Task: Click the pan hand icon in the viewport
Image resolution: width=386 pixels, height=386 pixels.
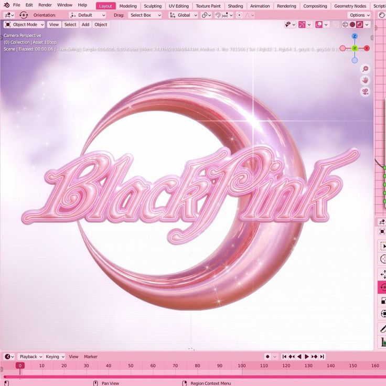Action: [365, 80]
